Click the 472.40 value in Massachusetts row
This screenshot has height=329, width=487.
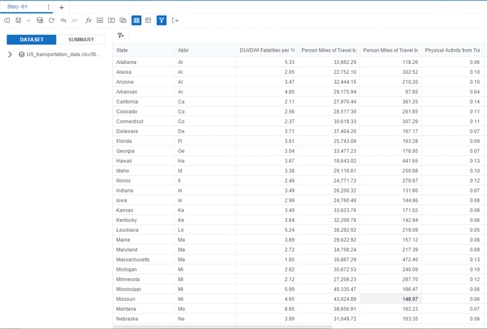[390, 260]
